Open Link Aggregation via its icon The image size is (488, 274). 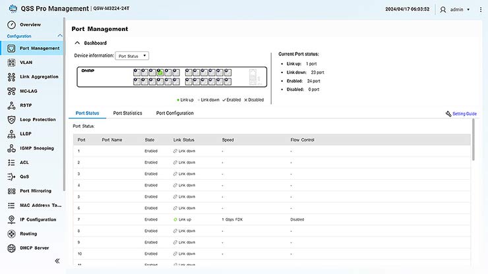click(11, 76)
